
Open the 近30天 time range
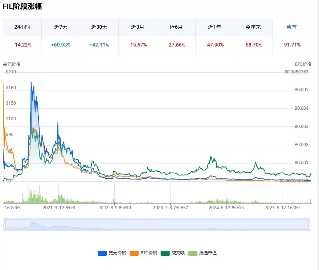[99, 27]
